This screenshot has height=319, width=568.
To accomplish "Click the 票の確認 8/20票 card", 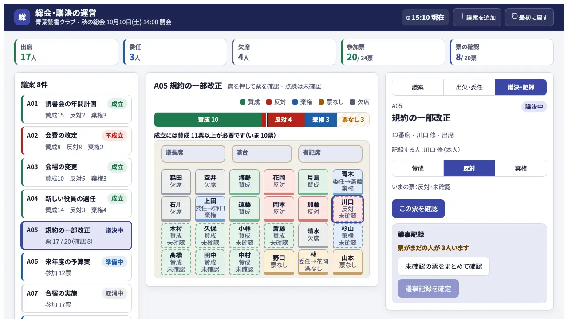I will point(501,52).
